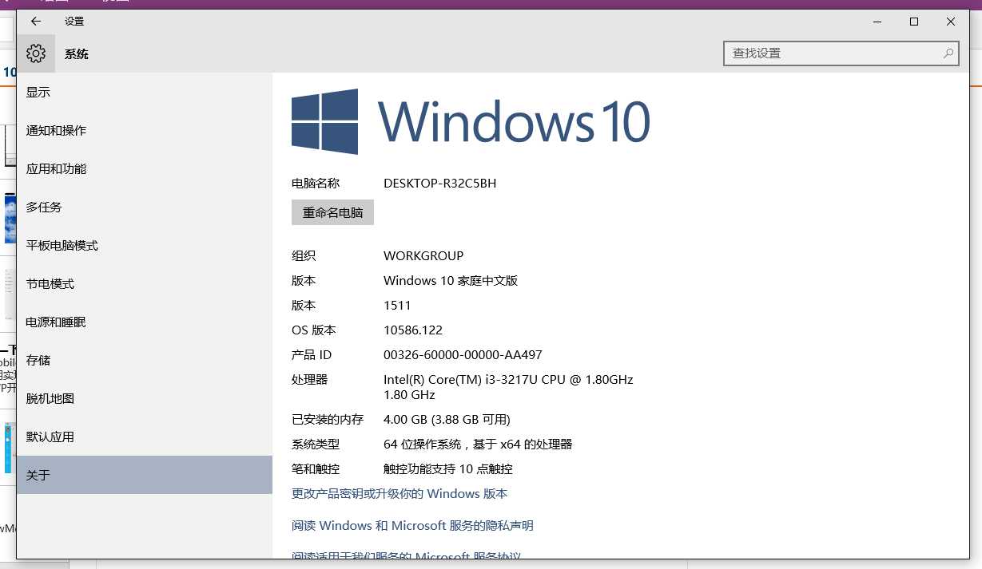Click the WORKGROUP organization value
Viewport: 982px width, 569px height.
(423, 256)
